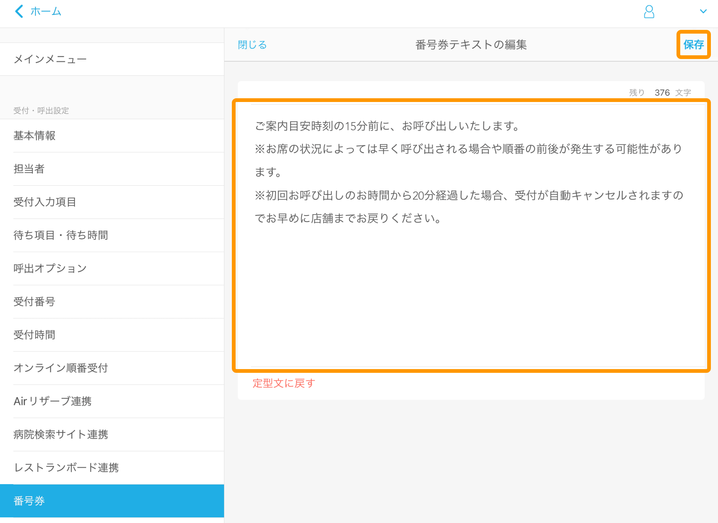Open the account profile icon
This screenshot has width=718, height=523.
pos(649,12)
